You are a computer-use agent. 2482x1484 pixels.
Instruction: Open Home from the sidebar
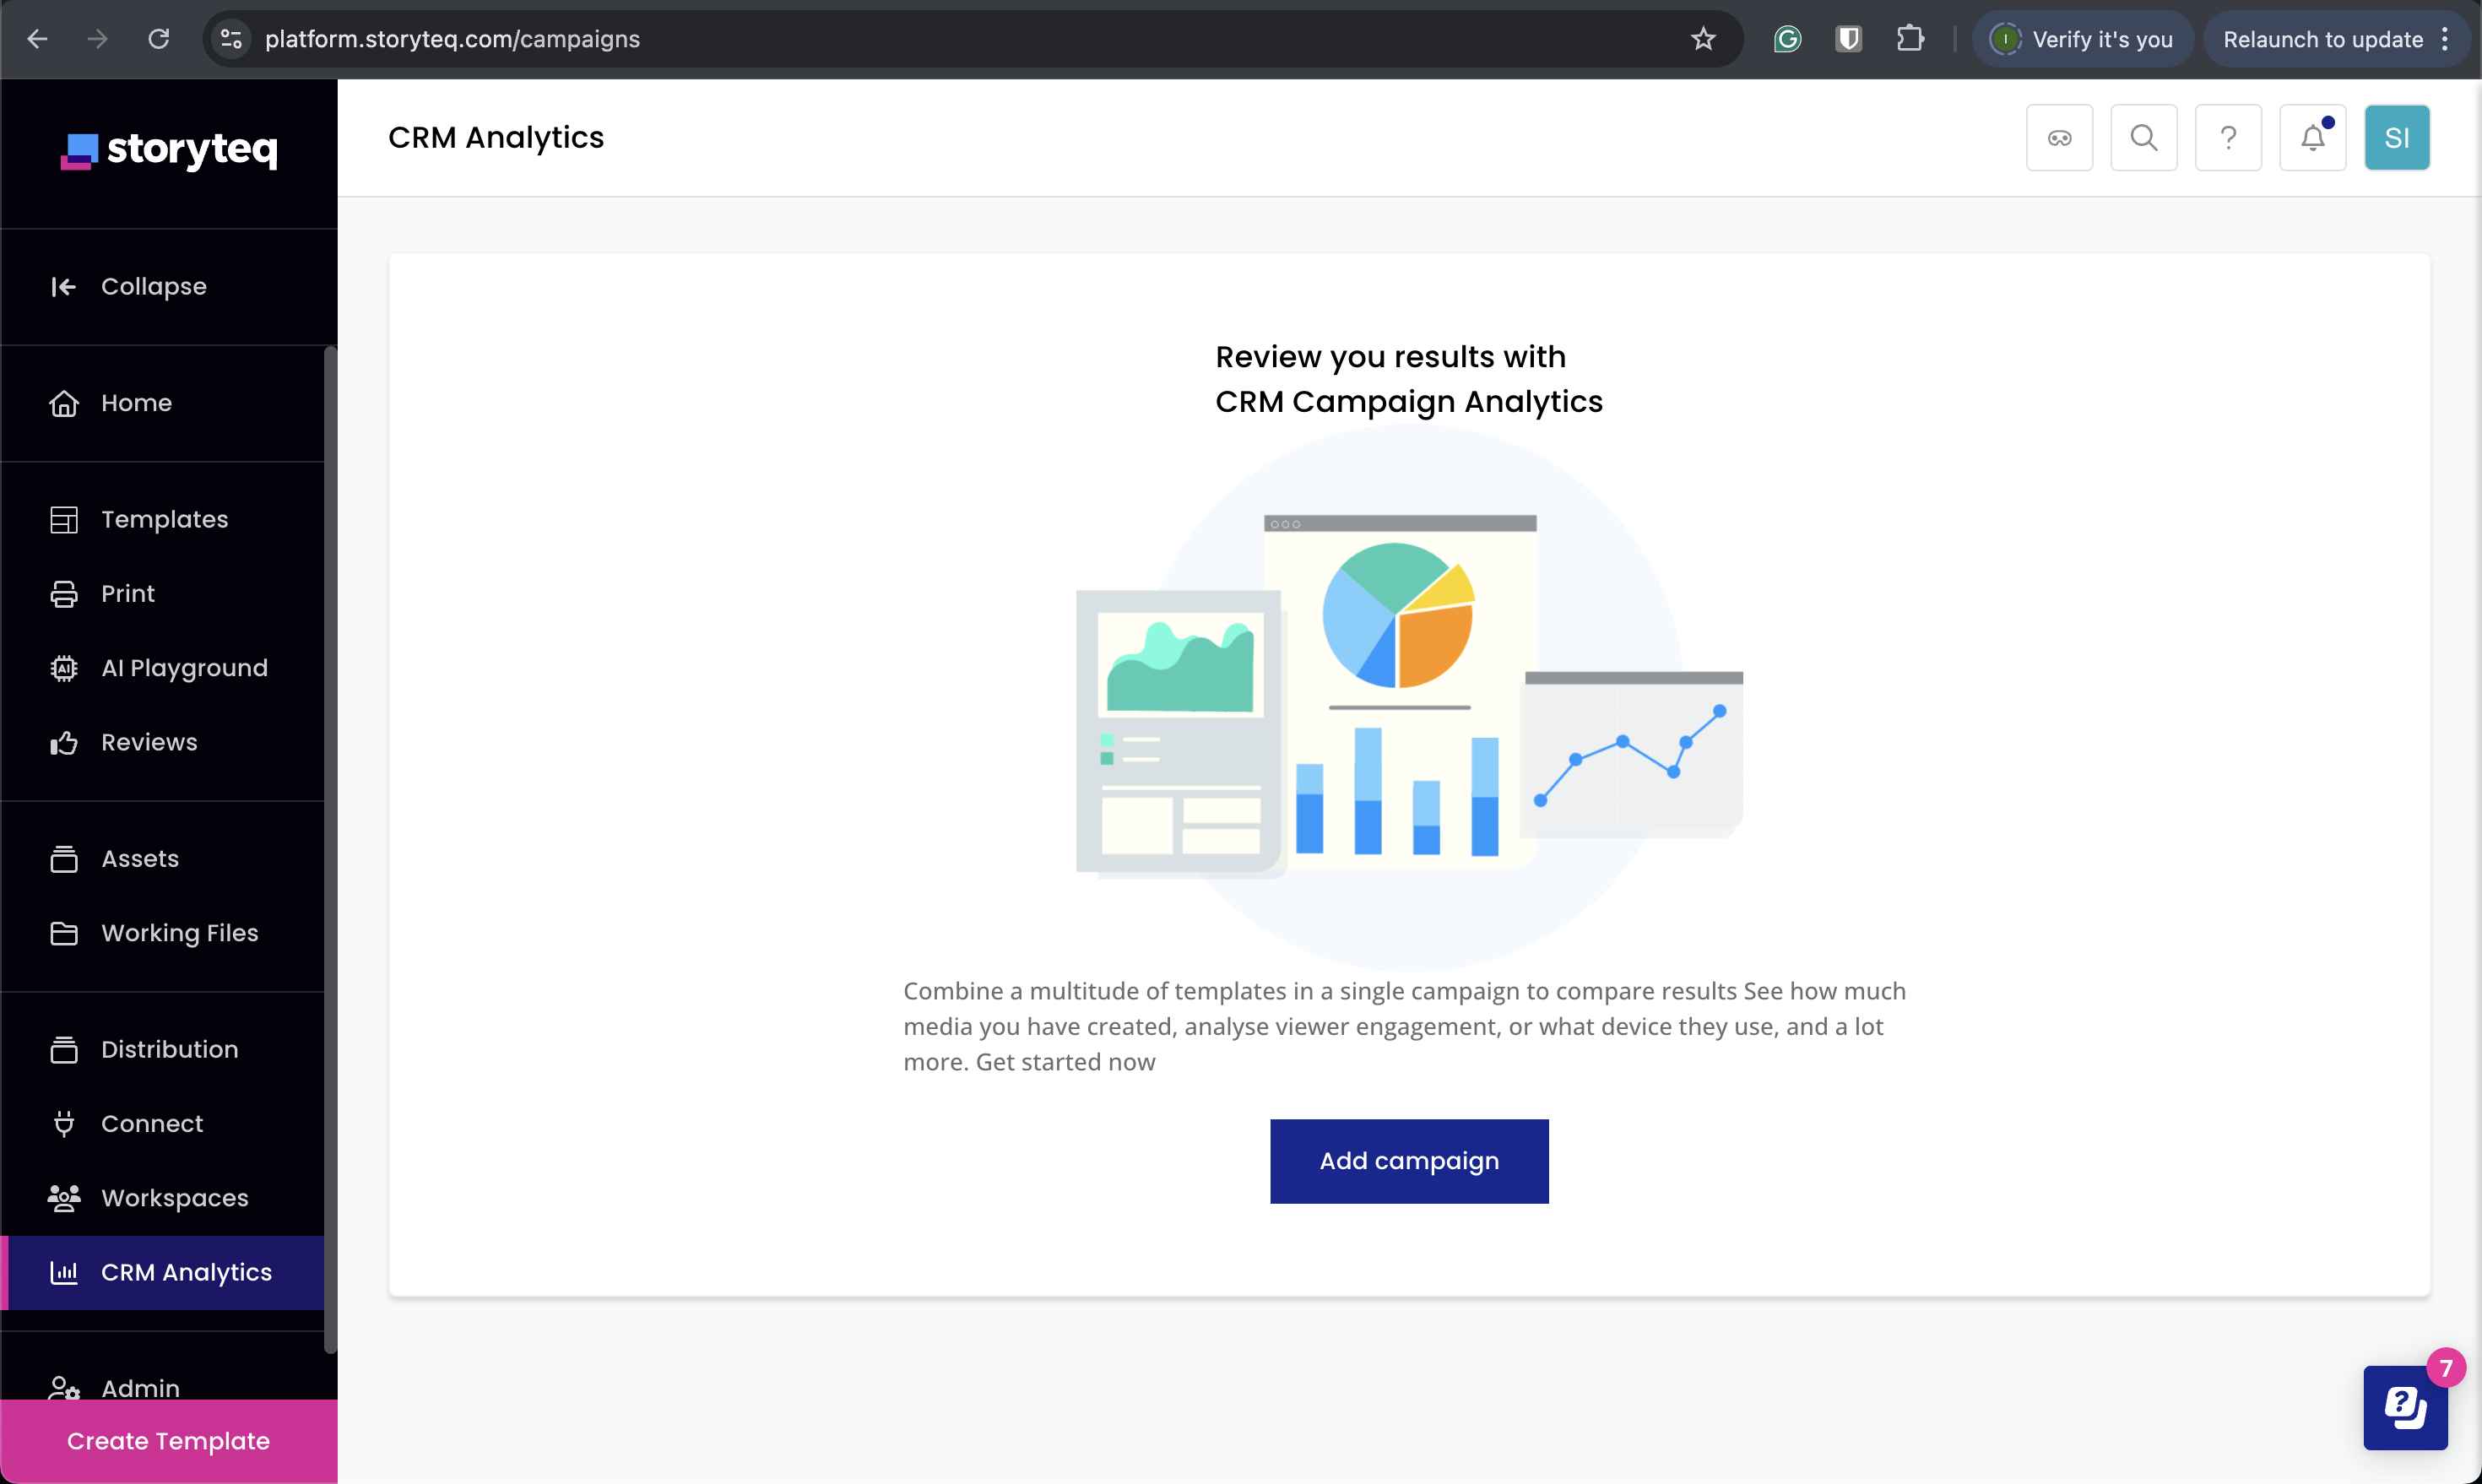(162, 403)
